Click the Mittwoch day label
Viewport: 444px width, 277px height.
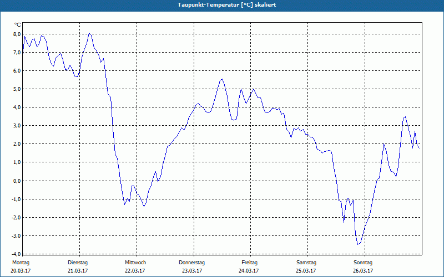(135, 263)
